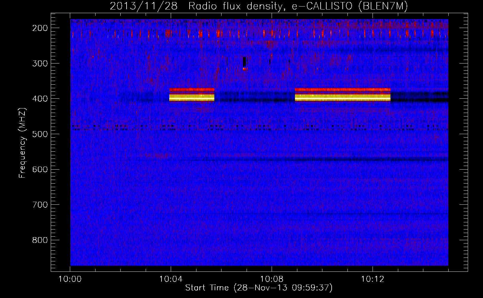
Task: Click the 300 frequency tick label
Action: click(40, 63)
